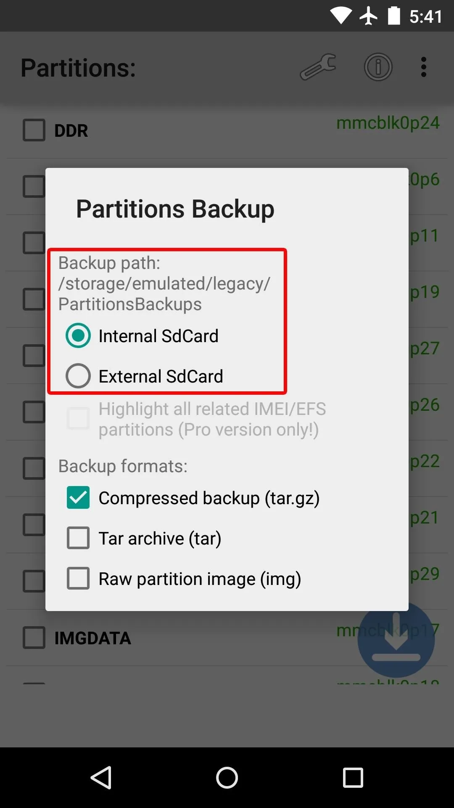This screenshot has height=808, width=454.
Task: Enable Tar archive (tar) format
Action: click(x=144, y=538)
